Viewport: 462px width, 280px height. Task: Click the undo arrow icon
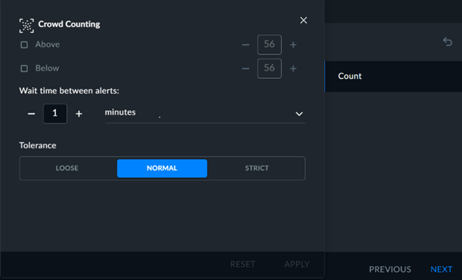(447, 42)
